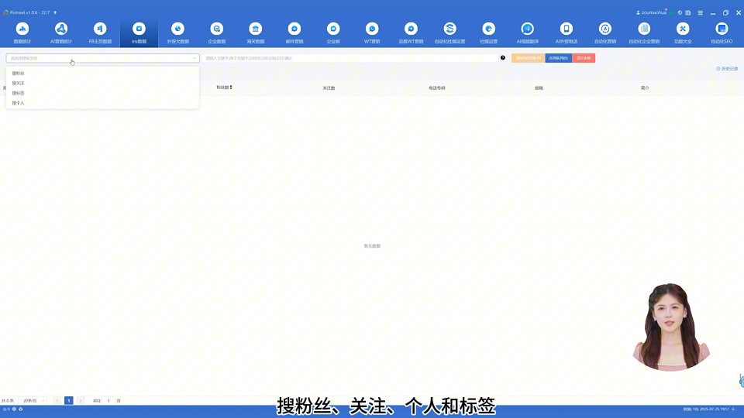Open the 自动化SEO module
The height and width of the screenshot is (418, 744).
[722, 33]
